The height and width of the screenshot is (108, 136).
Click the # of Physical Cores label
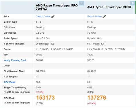click(x=14, y=44)
